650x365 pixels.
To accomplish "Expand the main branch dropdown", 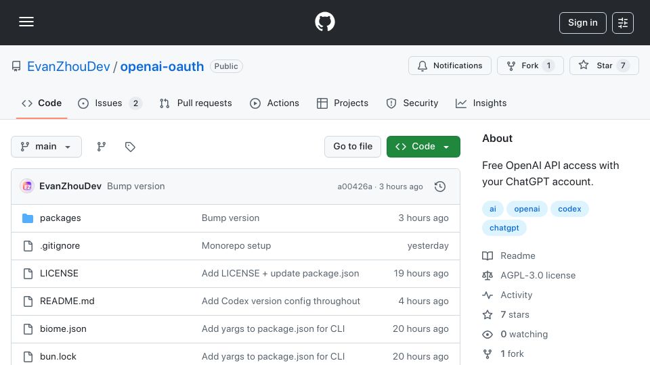I will click(x=46, y=147).
